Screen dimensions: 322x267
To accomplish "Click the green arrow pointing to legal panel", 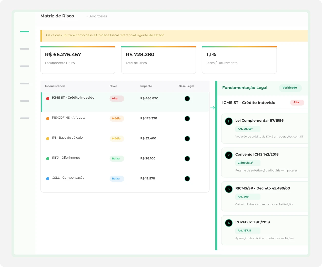I will tap(213, 108).
